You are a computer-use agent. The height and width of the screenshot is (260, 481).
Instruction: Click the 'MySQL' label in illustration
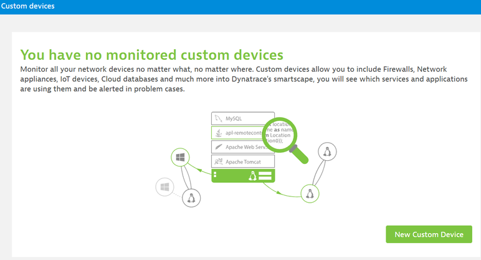pos(234,118)
